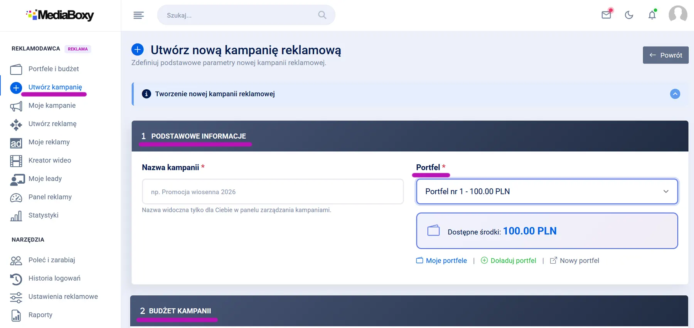This screenshot has width=694, height=328.
Task: Click the megaphone icon for Moje kampanie
Action: pos(16,106)
